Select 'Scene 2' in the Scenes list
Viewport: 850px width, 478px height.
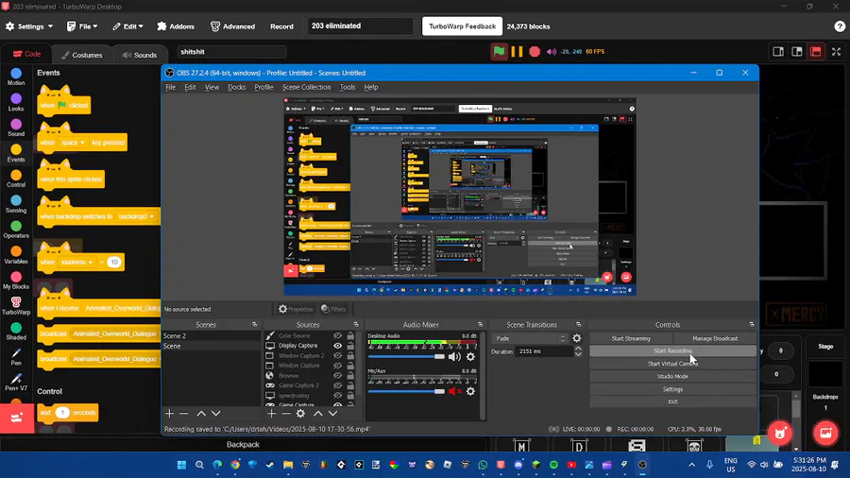(212, 336)
